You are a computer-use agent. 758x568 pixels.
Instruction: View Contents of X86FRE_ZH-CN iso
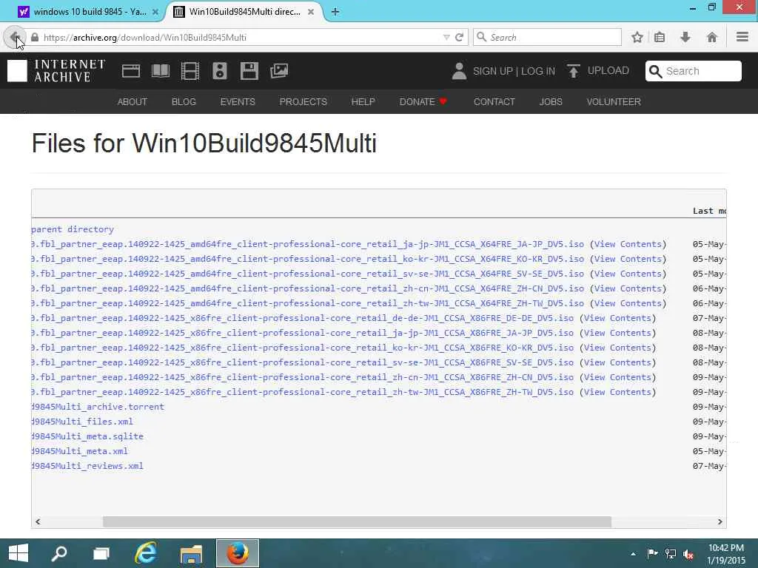(617, 377)
